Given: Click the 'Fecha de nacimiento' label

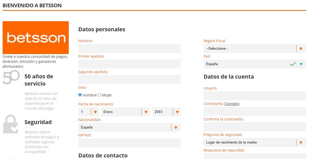Looking at the screenshot, I should (96, 104).
